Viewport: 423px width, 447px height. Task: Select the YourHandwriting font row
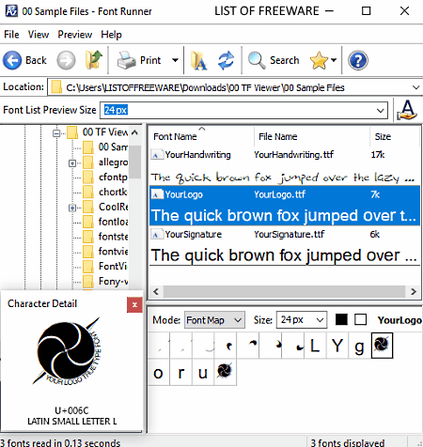tap(285, 166)
